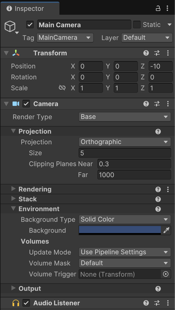Open the Volume Trigger object picker
The width and height of the screenshot is (175, 310).
click(x=166, y=274)
